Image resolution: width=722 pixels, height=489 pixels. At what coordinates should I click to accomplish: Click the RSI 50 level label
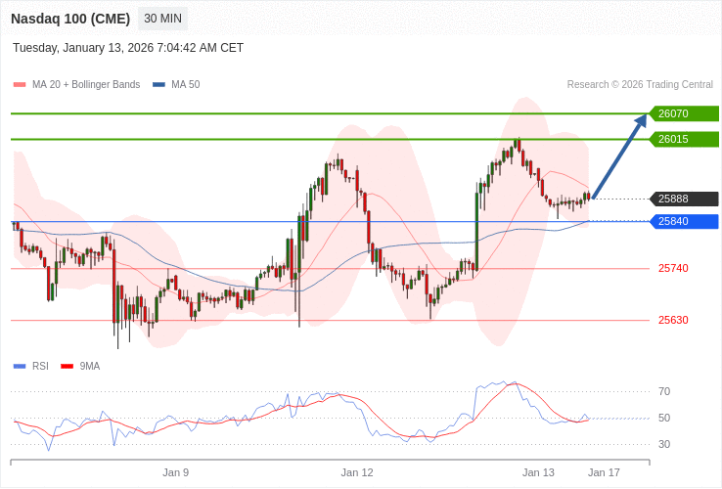(664, 418)
